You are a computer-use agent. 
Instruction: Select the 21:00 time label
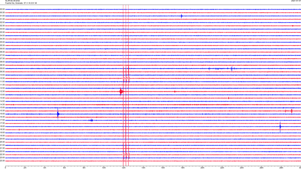3,145
